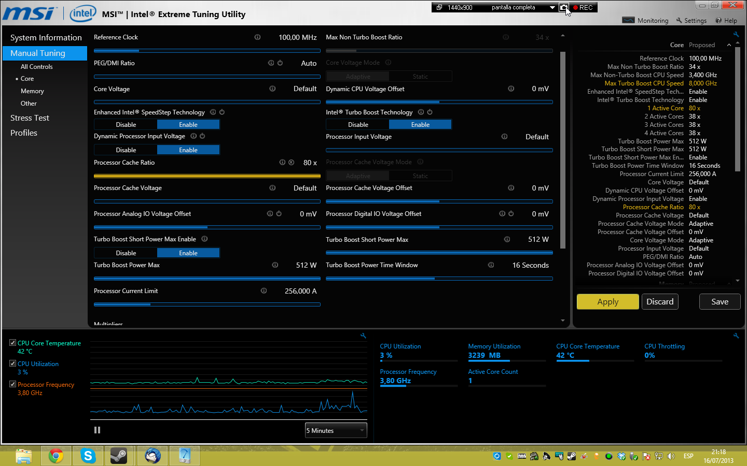Open the screen capture mode dropdown arrow
The width and height of the screenshot is (747, 466).
[552, 8]
